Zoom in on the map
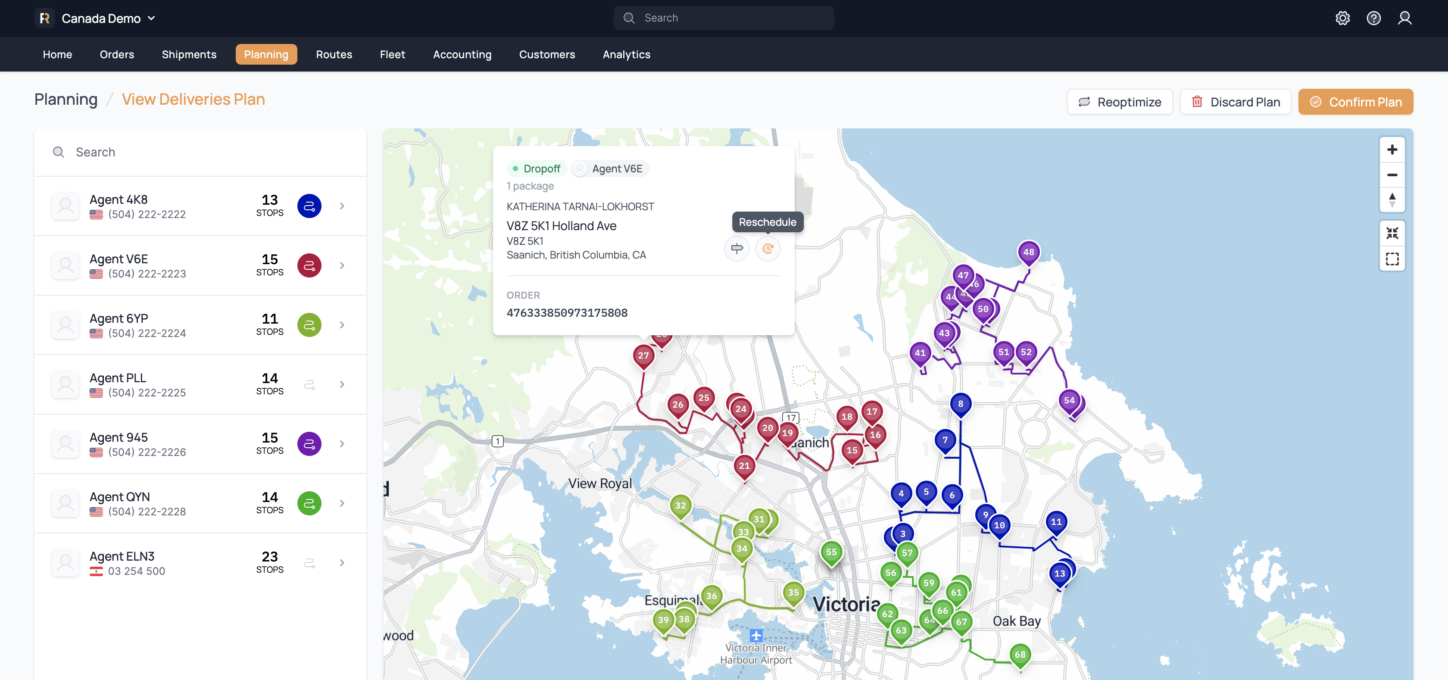Screen dimensions: 1448x680 pyautogui.click(x=1392, y=150)
